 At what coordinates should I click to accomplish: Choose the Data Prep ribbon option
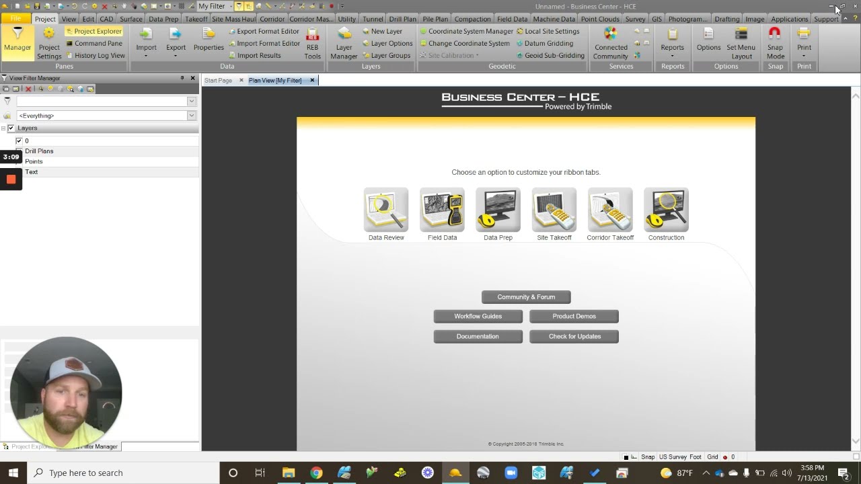click(498, 214)
